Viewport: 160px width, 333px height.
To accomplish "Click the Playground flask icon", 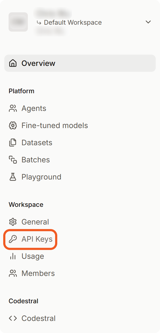I will (x=13, y=177).
